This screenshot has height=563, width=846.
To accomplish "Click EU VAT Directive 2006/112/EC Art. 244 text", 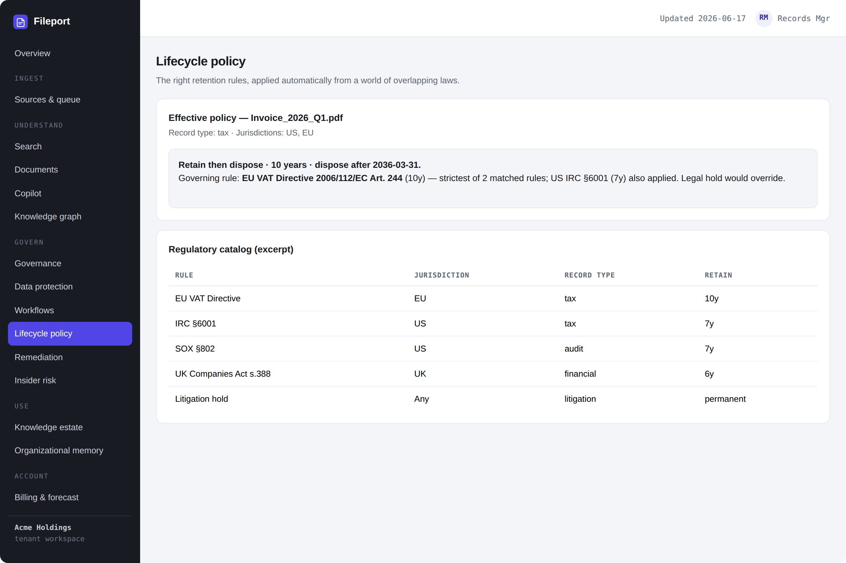I will [322, 178].
